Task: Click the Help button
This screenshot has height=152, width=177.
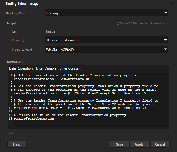Action: pos(17,144)
